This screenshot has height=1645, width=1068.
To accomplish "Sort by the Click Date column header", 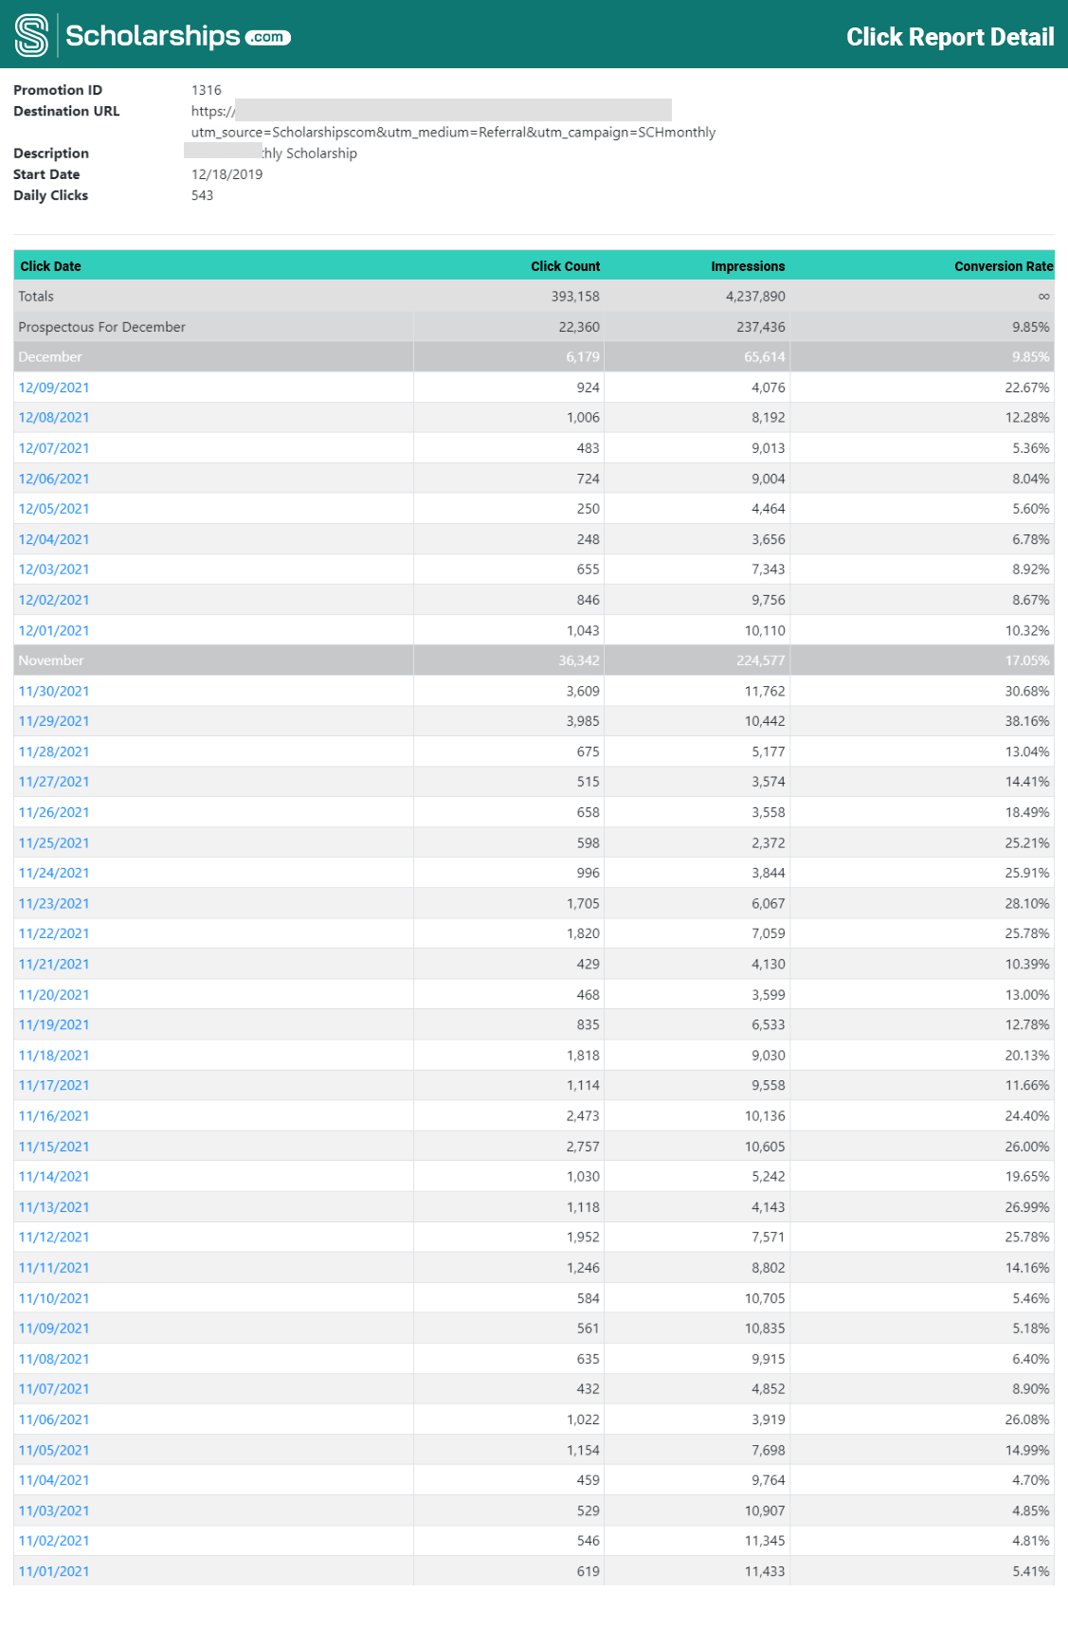I will [x=49, y=266].
